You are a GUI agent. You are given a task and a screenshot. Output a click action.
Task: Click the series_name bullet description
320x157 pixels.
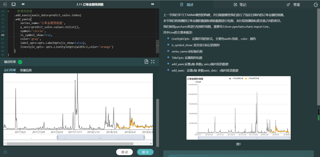click(187, 52)
